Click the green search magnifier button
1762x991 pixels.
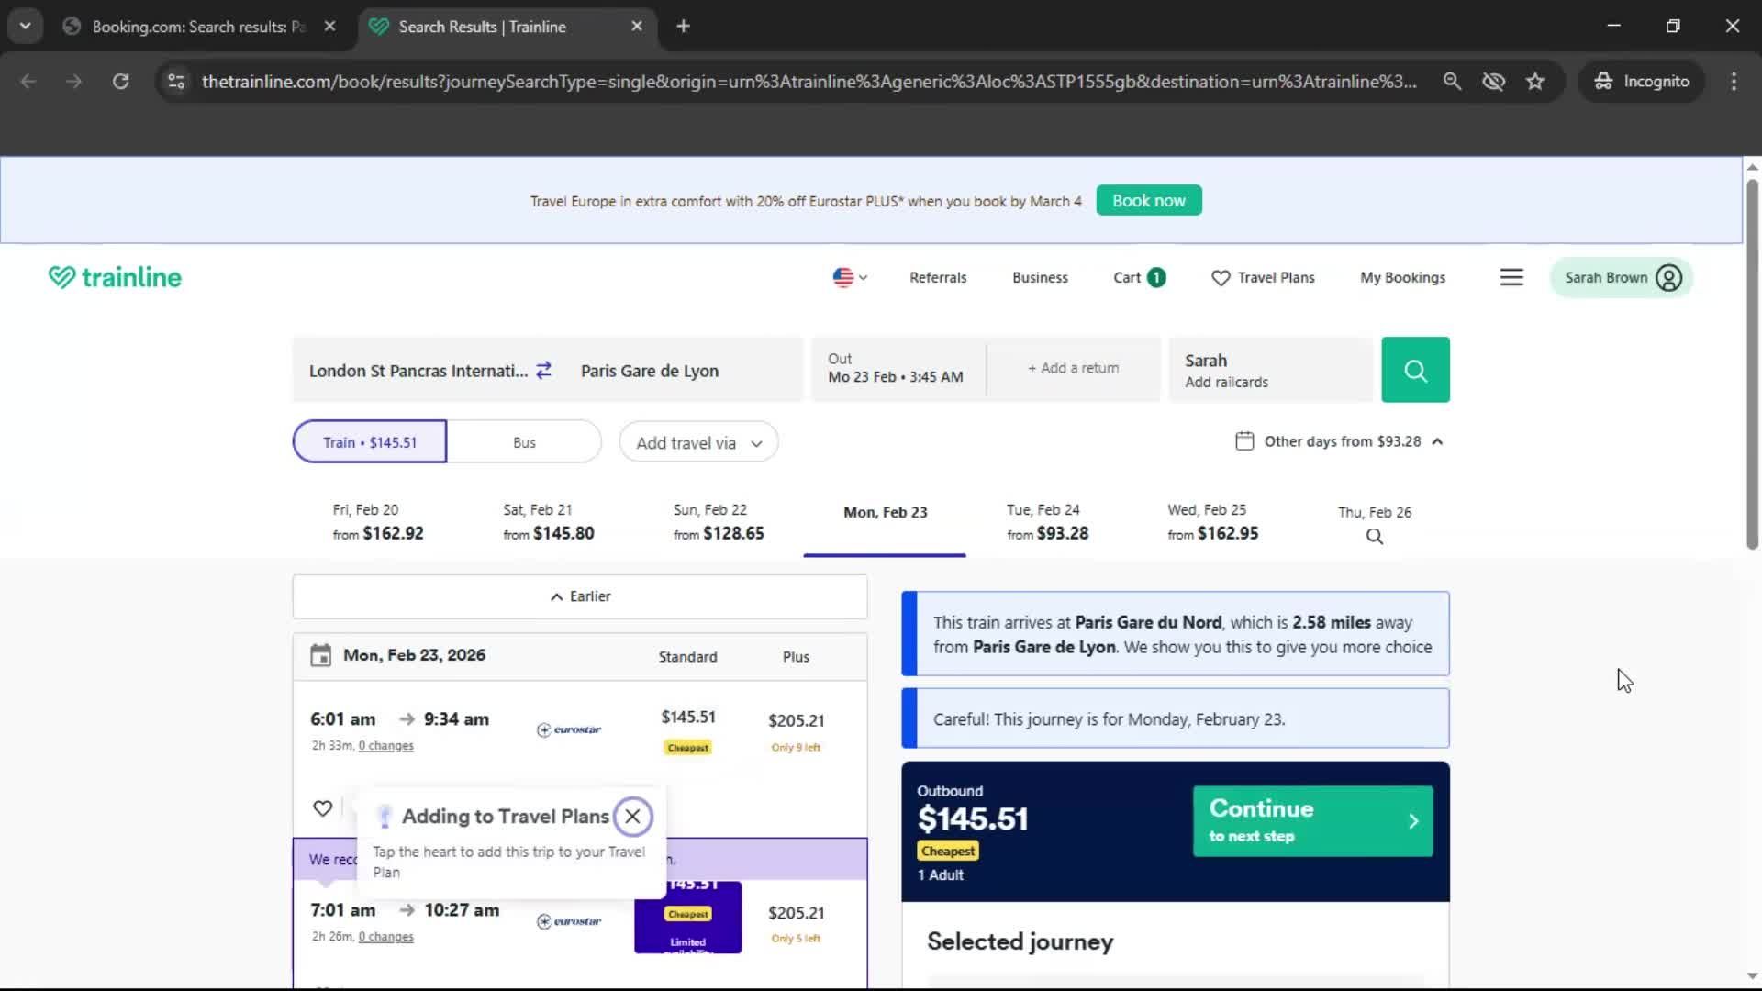pyautogui.click(x=1414, y=370)
